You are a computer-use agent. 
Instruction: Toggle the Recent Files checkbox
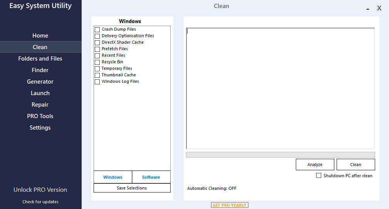click(97, 56)
